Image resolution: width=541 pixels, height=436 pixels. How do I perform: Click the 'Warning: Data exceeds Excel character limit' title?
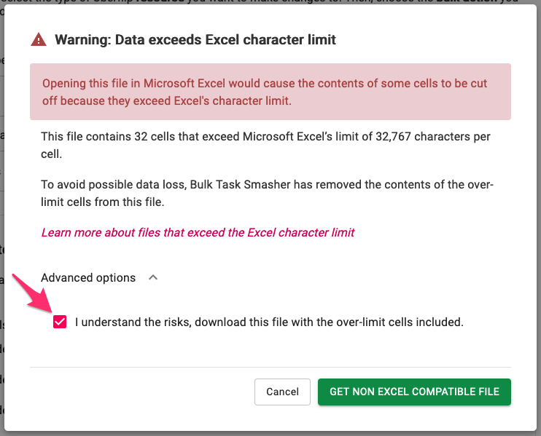coord(195,39)
